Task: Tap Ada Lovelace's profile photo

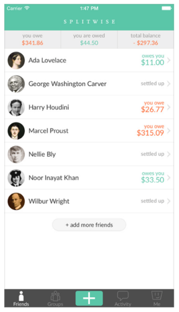Action: pyautogui.click(x=16, y=60)
